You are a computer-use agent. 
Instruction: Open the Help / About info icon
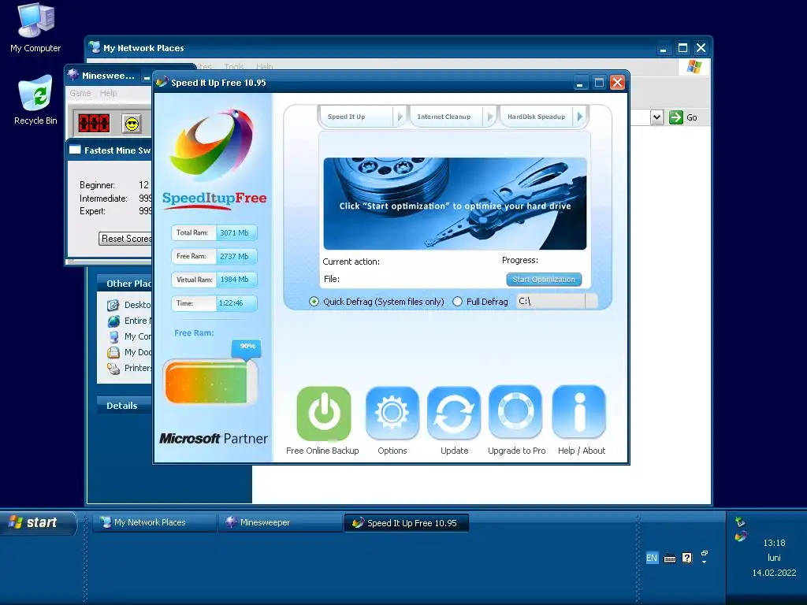[579, 412]
